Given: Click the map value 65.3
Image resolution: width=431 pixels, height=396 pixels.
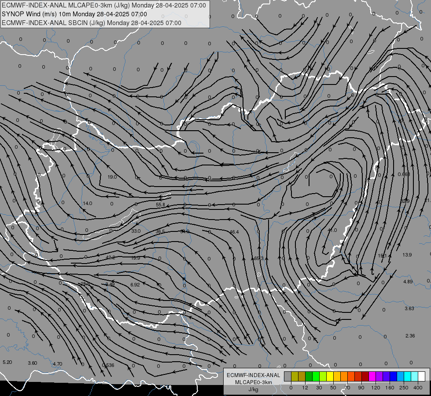Looking at the screenshot, I should pyautogui.click(x=259, y=258).
